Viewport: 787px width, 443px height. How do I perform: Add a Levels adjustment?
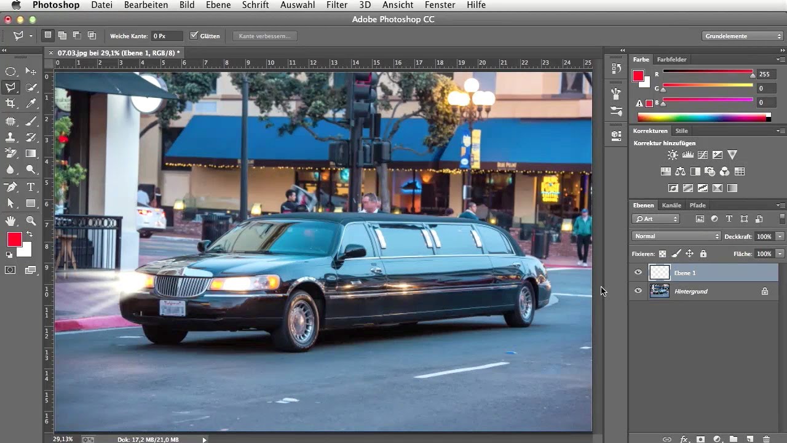(688, 155)
